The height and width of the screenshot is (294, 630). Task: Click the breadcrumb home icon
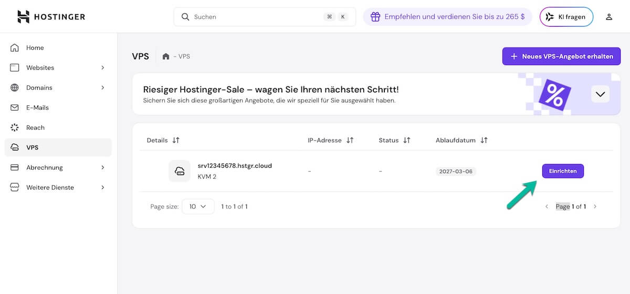pyautogui.click(x=166, y=56)
